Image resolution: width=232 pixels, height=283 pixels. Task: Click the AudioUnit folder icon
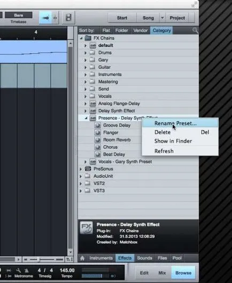tap(88, 176)
